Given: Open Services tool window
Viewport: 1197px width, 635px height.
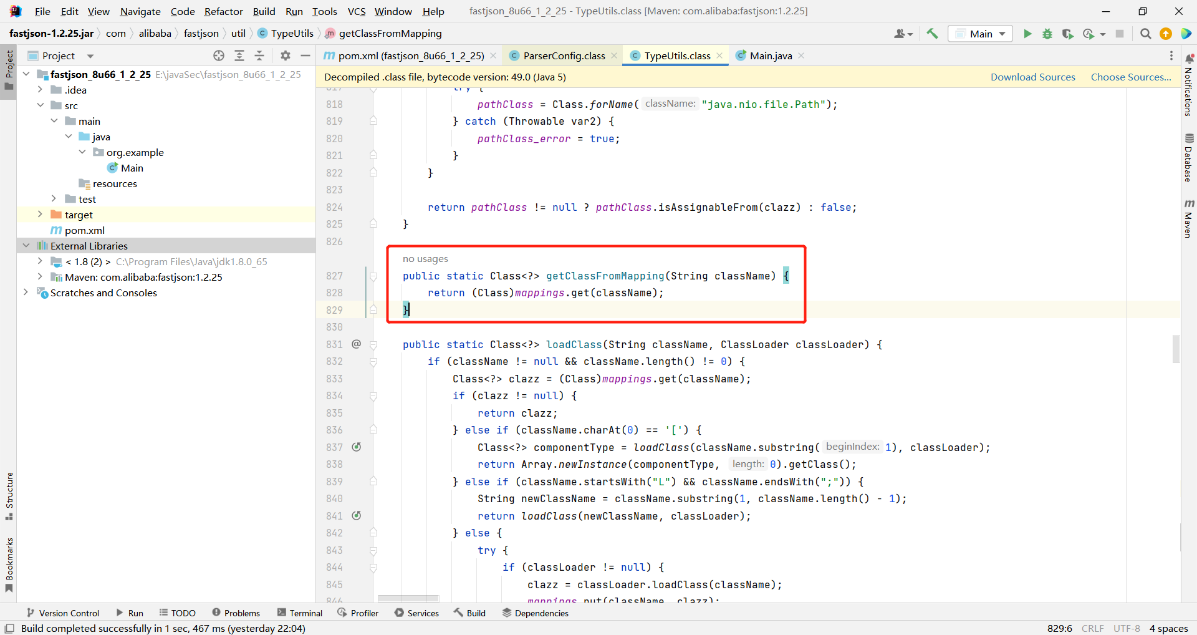Looking at the screenshot, I should point(416,613).
